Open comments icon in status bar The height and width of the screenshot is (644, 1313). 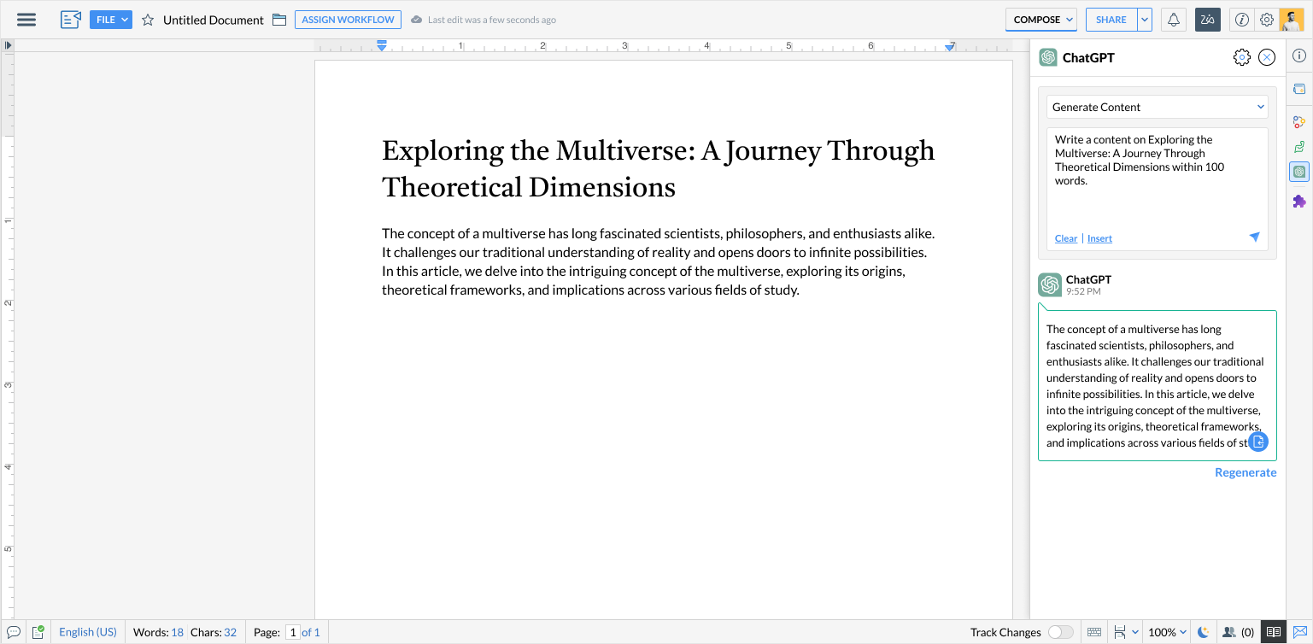tap(14, 632)
